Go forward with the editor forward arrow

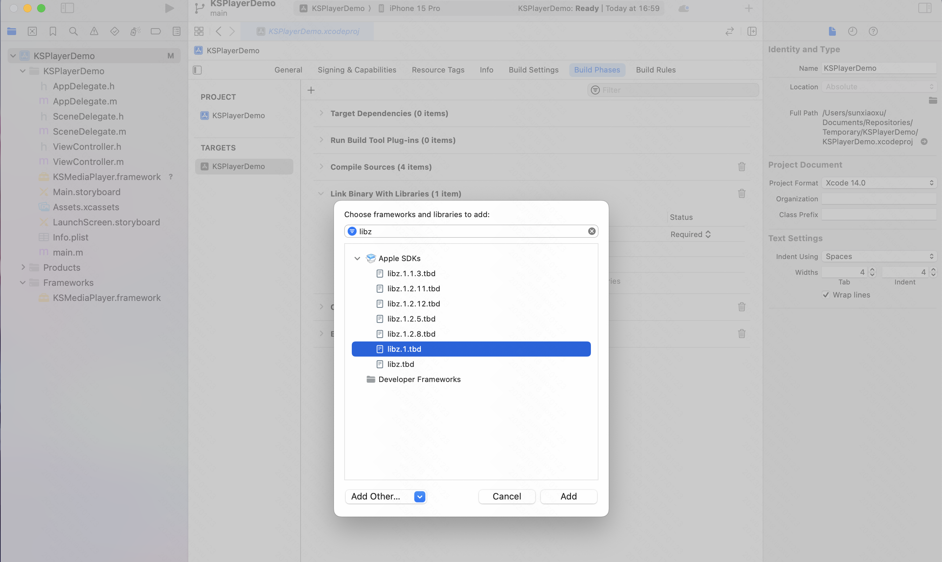(x=232, y=32)
